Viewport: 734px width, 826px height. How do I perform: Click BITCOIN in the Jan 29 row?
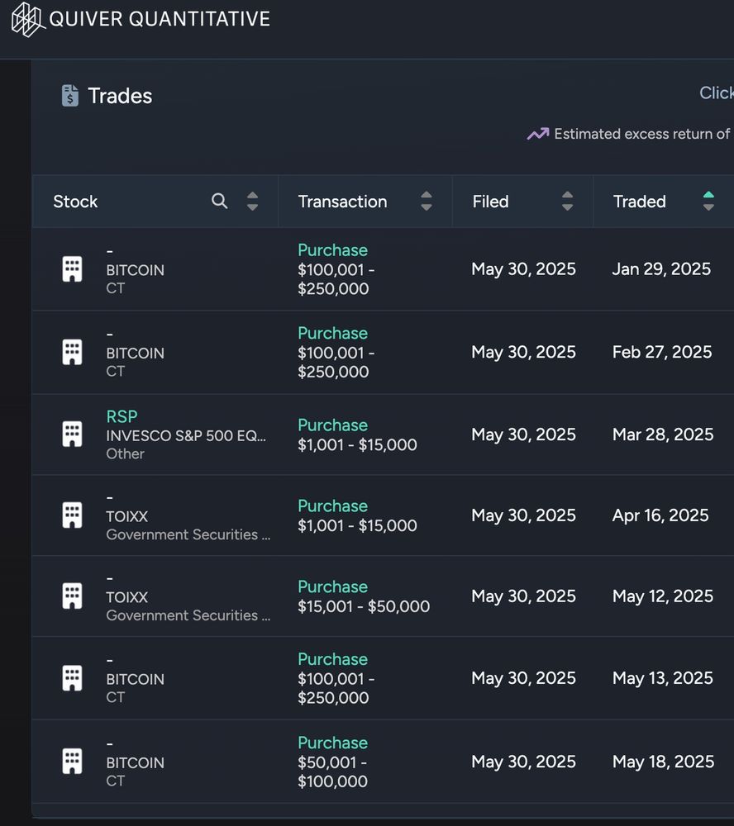coord(135,270)
